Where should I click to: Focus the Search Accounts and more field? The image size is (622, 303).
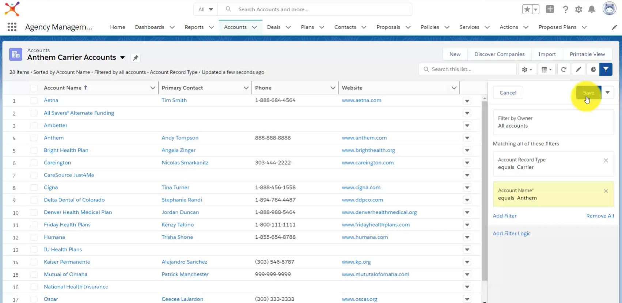(315, 10)
